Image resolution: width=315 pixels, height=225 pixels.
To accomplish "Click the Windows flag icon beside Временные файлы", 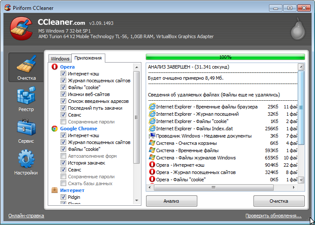I will (152, 150).
